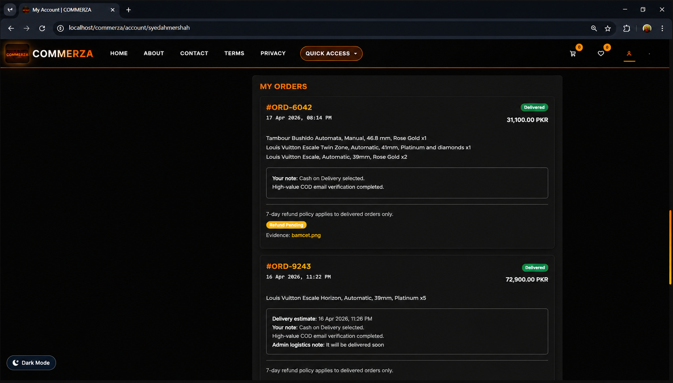The width and height of the screenshot is (673, 383).
Task: Click the COMMERZA logo image
Action: 17,53
